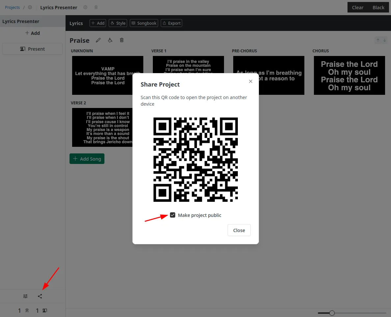Viewport: 391px width, 317px height.
Task: Go to Projects breadcrumb link
Action: [12, 7]
